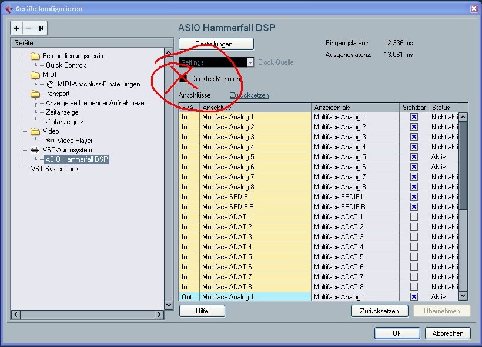482x347 pixels.
Task: Select the Transport folder icon
Action: pyautogui.click(x=35, y=94)
